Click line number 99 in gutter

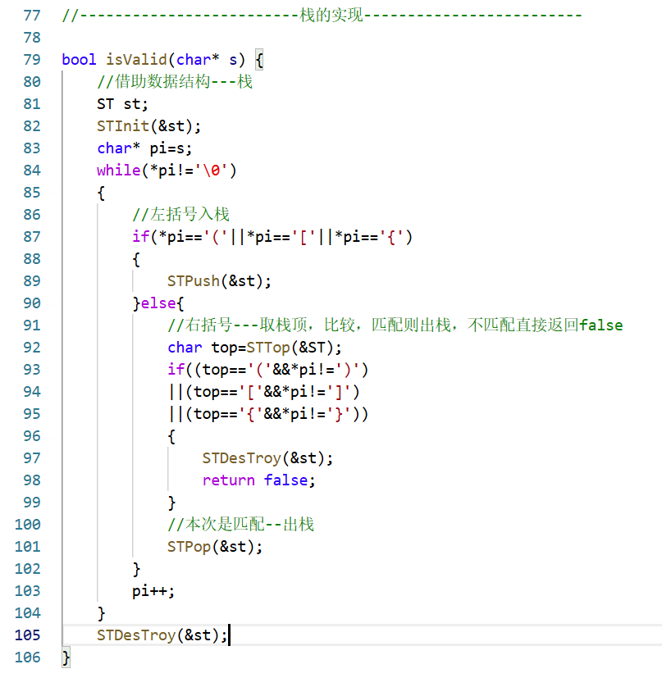32,502
